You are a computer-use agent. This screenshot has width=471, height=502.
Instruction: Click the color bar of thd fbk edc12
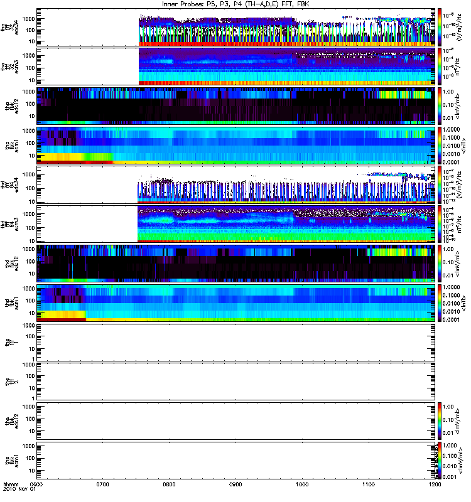(x=440, y=264)
